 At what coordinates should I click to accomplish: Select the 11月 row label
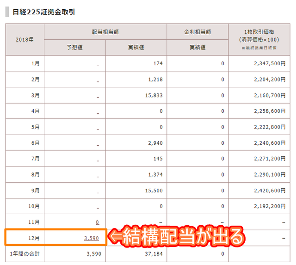point(34,222)
